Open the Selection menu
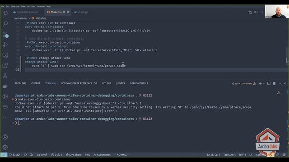 pyautogui.click(x=15, y=6)
